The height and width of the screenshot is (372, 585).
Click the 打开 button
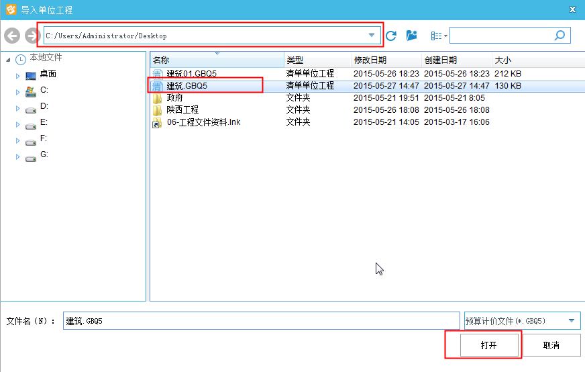click(489, 345)
